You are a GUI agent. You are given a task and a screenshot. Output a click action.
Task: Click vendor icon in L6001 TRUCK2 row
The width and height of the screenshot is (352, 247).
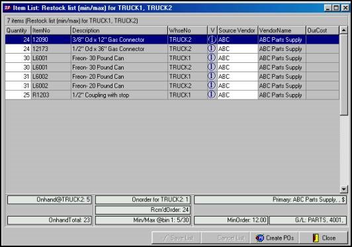212,67
